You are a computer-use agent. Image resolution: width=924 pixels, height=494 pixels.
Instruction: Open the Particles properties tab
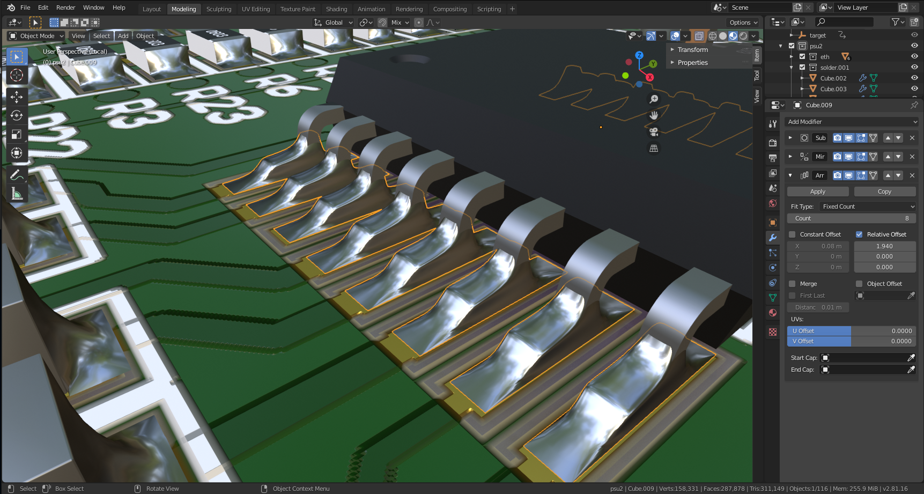[x=773, y=253]
